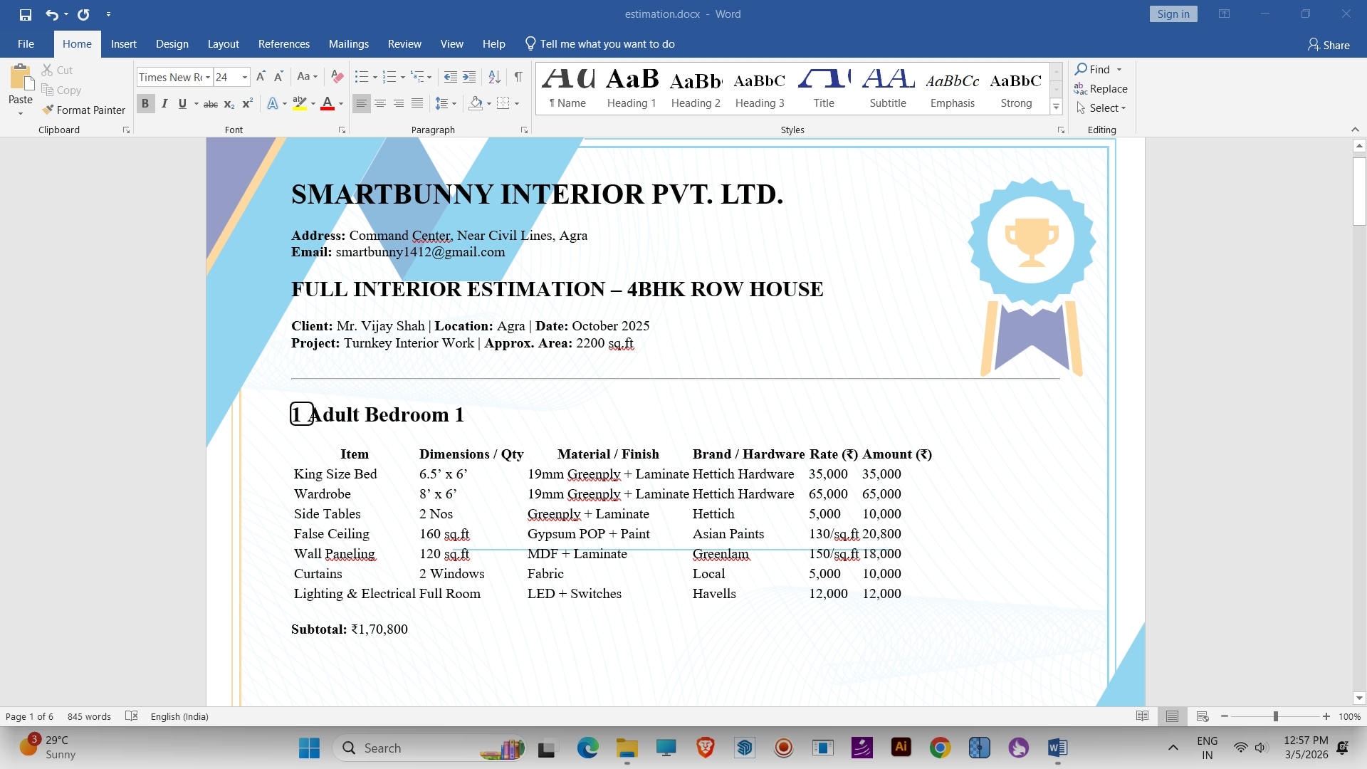Viewport: 1367px width, 769px height.
Task: Toggle Show/Hide paragraph marks
Action: click(518, 77)
